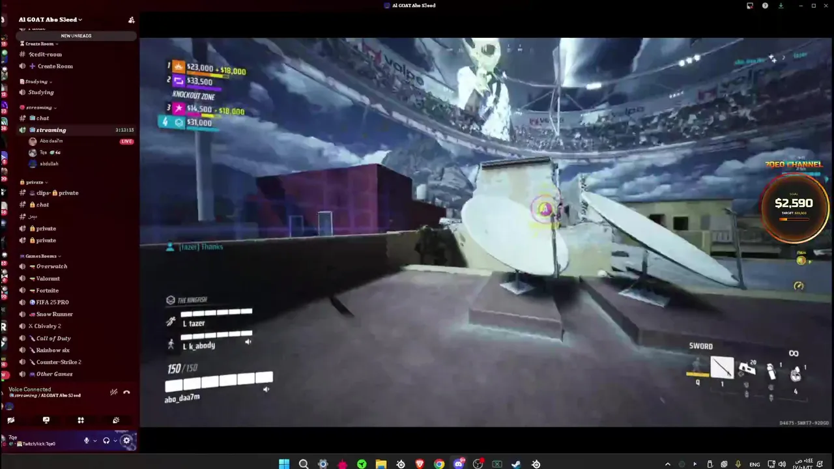Jump to the New Unreads banner
The height and width of the screenshot is (469, 834).
click(x=76, y=36)
